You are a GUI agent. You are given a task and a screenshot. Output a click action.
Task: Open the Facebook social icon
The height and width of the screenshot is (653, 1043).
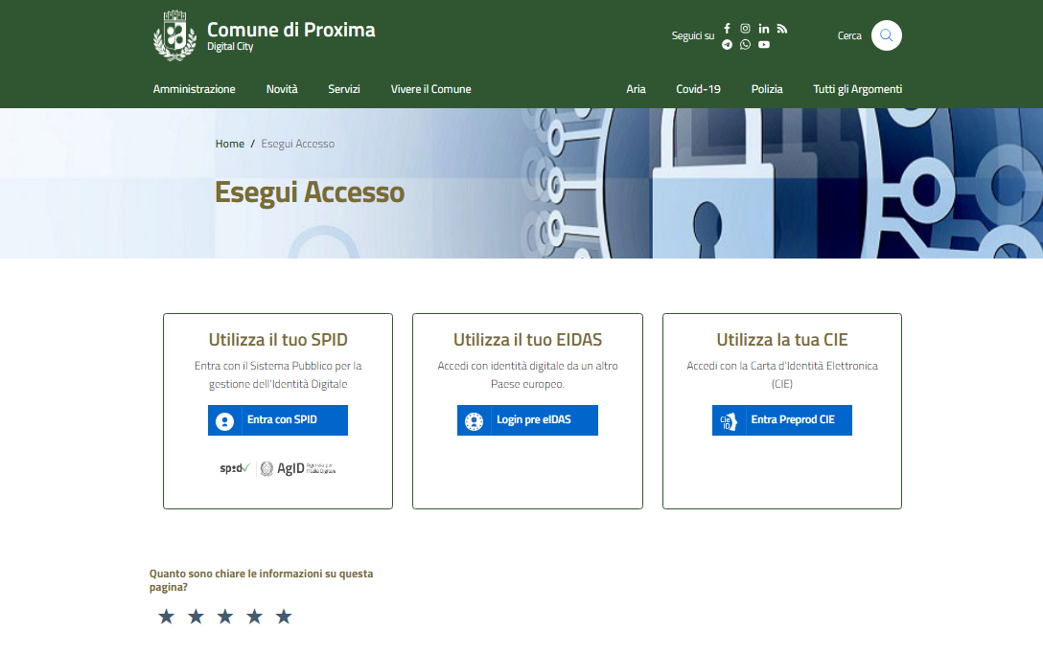click(727, 29)
